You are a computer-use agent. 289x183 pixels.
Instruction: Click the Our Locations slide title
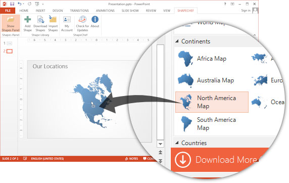[x=50, y=66]
